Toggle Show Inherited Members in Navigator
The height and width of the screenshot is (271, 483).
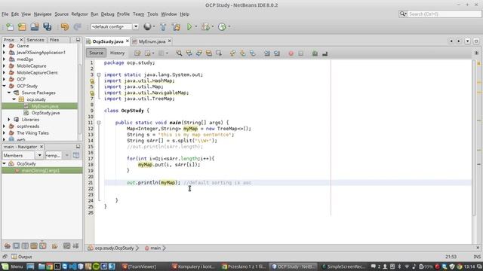[8, 246]
